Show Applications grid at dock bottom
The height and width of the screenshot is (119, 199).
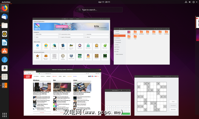pyautogui.click(x=5, y=115)
